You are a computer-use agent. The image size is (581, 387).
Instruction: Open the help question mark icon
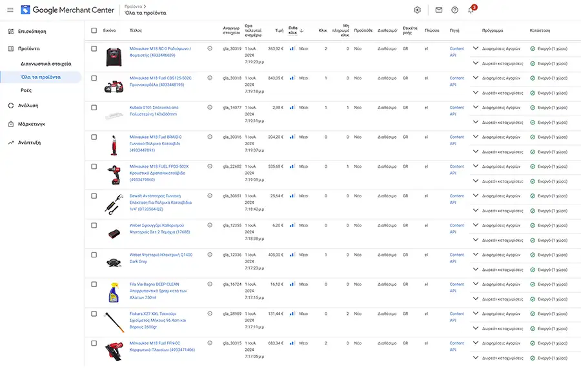pos(454,10)
